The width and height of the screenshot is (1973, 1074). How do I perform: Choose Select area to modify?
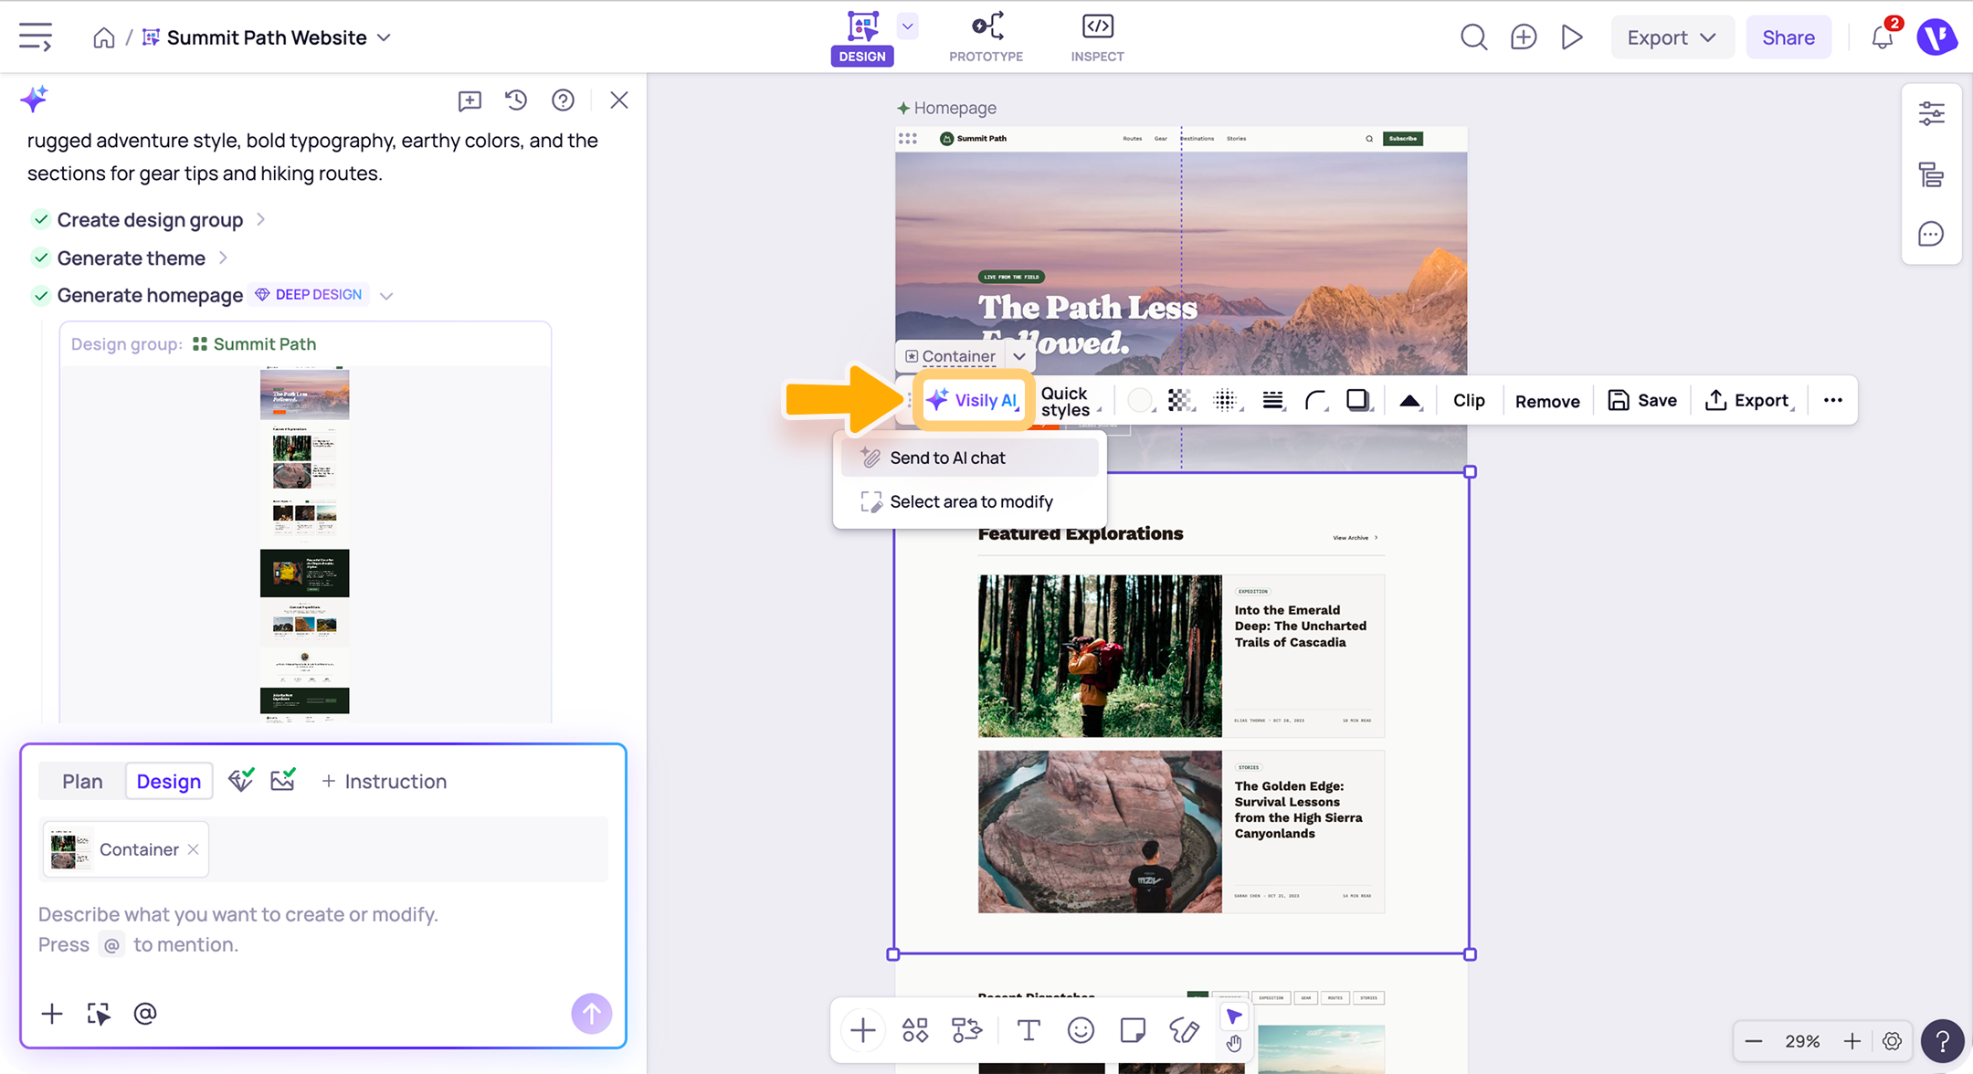969,501
